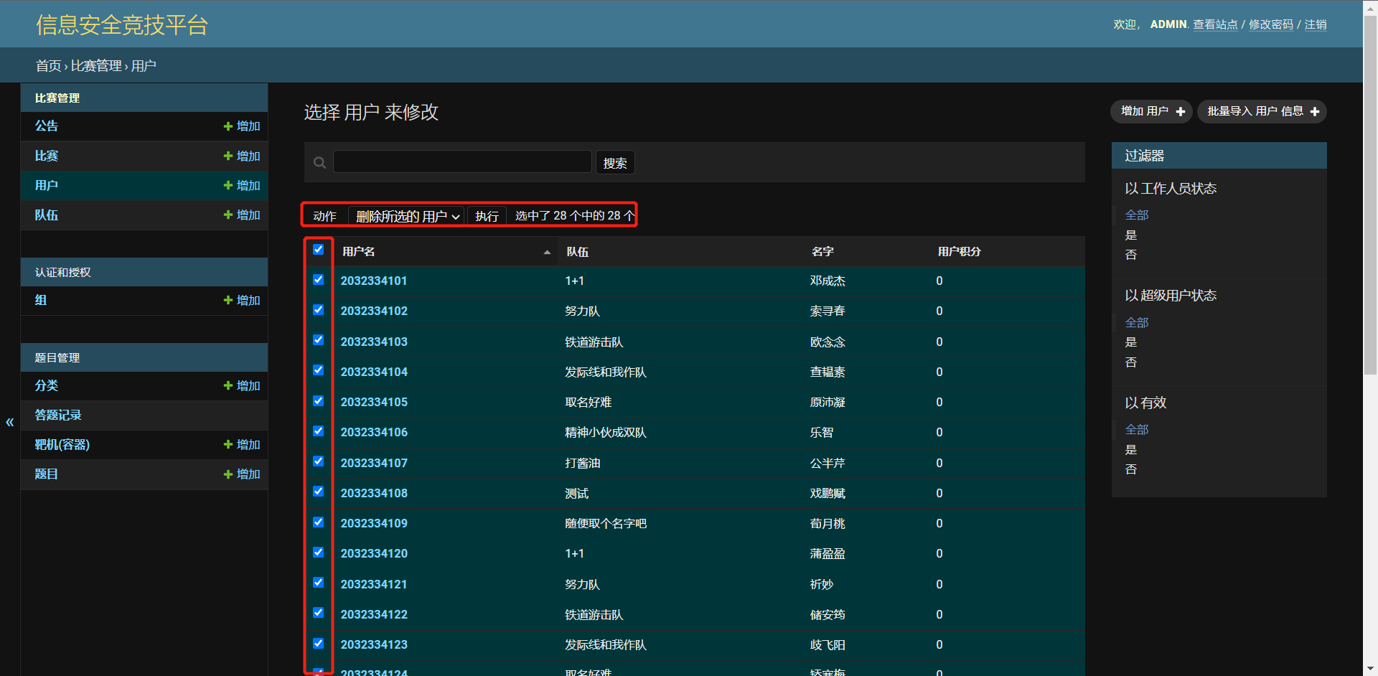Click the plus icon next to 比赛 增加

(228, 156)
